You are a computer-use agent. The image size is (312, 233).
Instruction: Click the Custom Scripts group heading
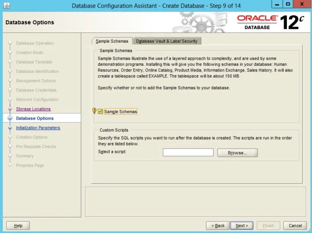[x=114, y=130]
